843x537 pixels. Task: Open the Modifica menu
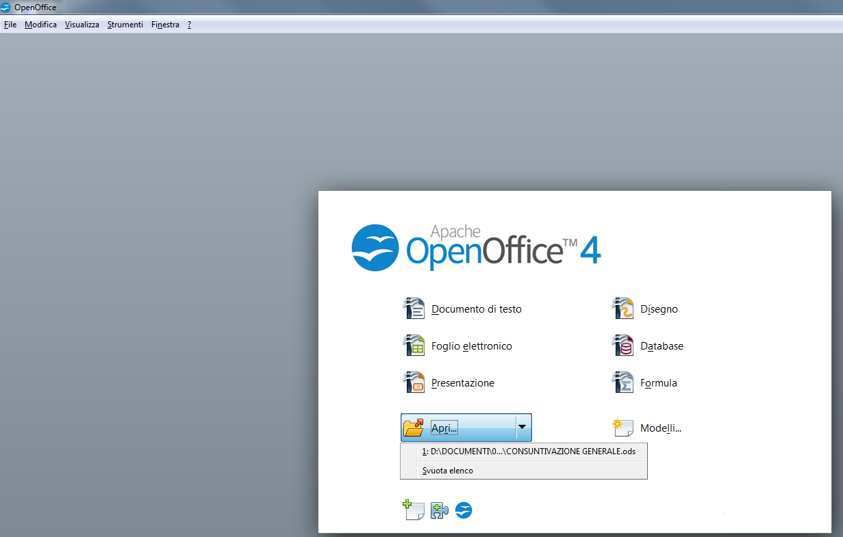coord(40,25)
